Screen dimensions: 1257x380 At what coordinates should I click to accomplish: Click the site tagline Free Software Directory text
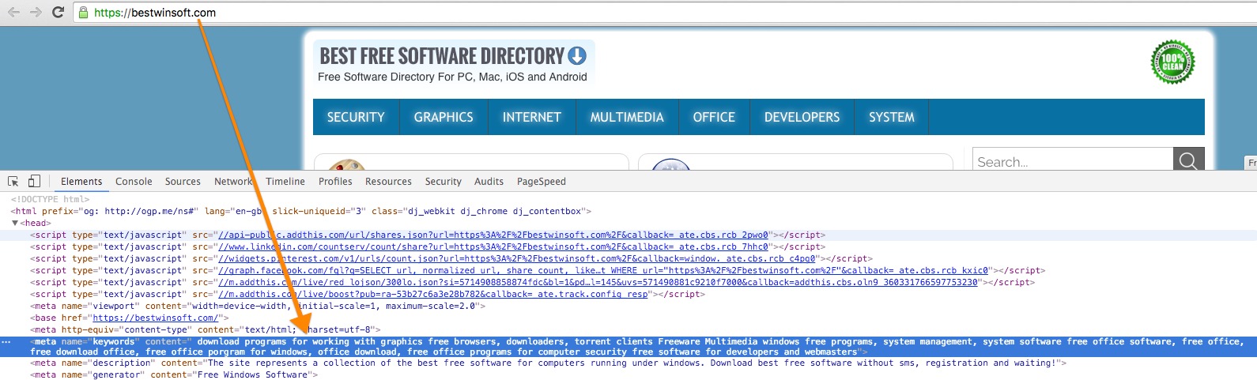coord(452,77)
